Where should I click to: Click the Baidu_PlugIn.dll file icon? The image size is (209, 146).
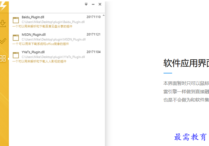tap(16, 20)
